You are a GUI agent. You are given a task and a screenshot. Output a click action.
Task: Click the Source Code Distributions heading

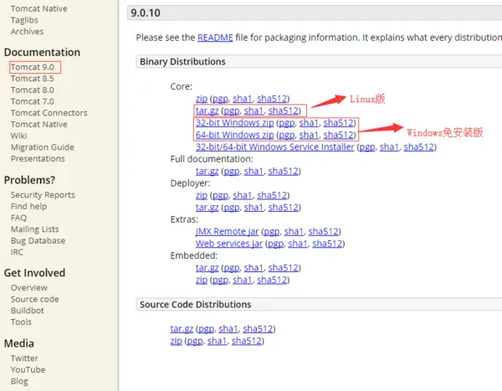point(195,305)
